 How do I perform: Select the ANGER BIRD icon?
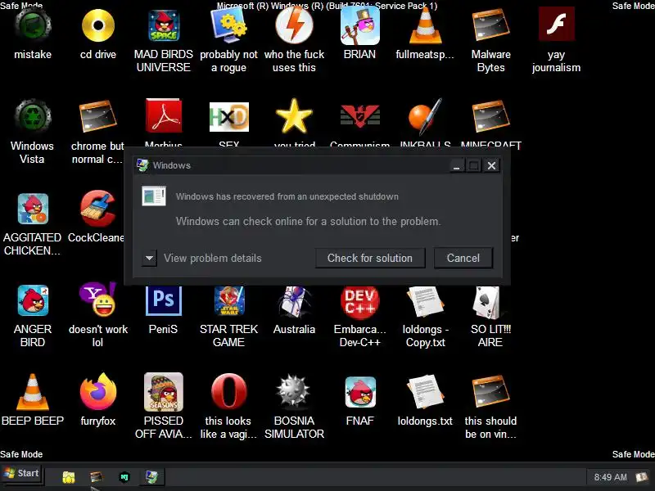point(33,300)
